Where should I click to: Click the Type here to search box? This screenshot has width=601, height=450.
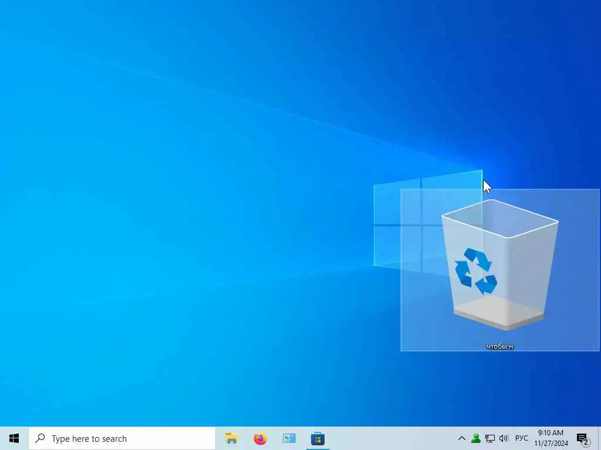click(122, 438)
